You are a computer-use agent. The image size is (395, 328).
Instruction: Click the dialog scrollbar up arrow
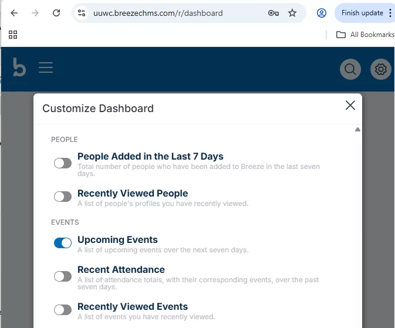pos(357,130)
